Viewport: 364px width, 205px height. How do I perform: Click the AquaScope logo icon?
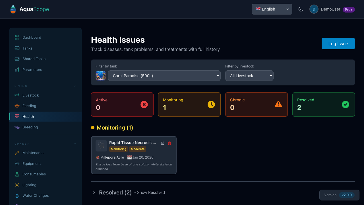click(13, 9)
